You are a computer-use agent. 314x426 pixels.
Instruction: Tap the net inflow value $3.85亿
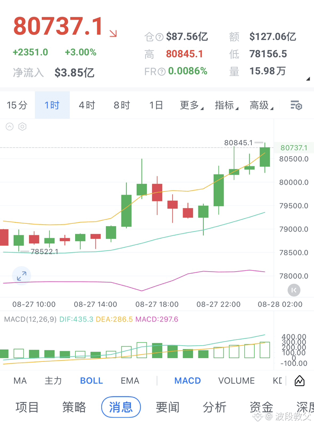(x=74, y=72)
